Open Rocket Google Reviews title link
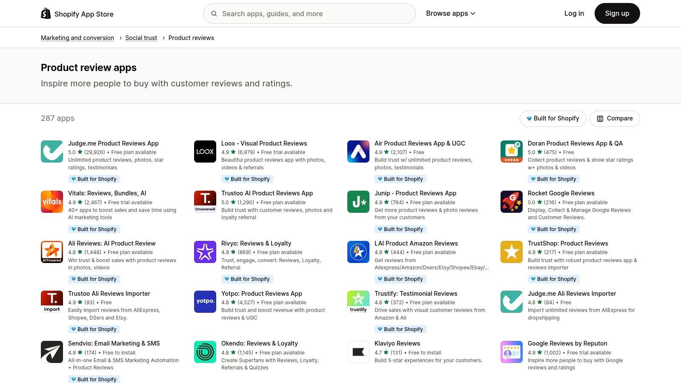The height and width of the screenshot is (383, 681). tap(561, 193)
